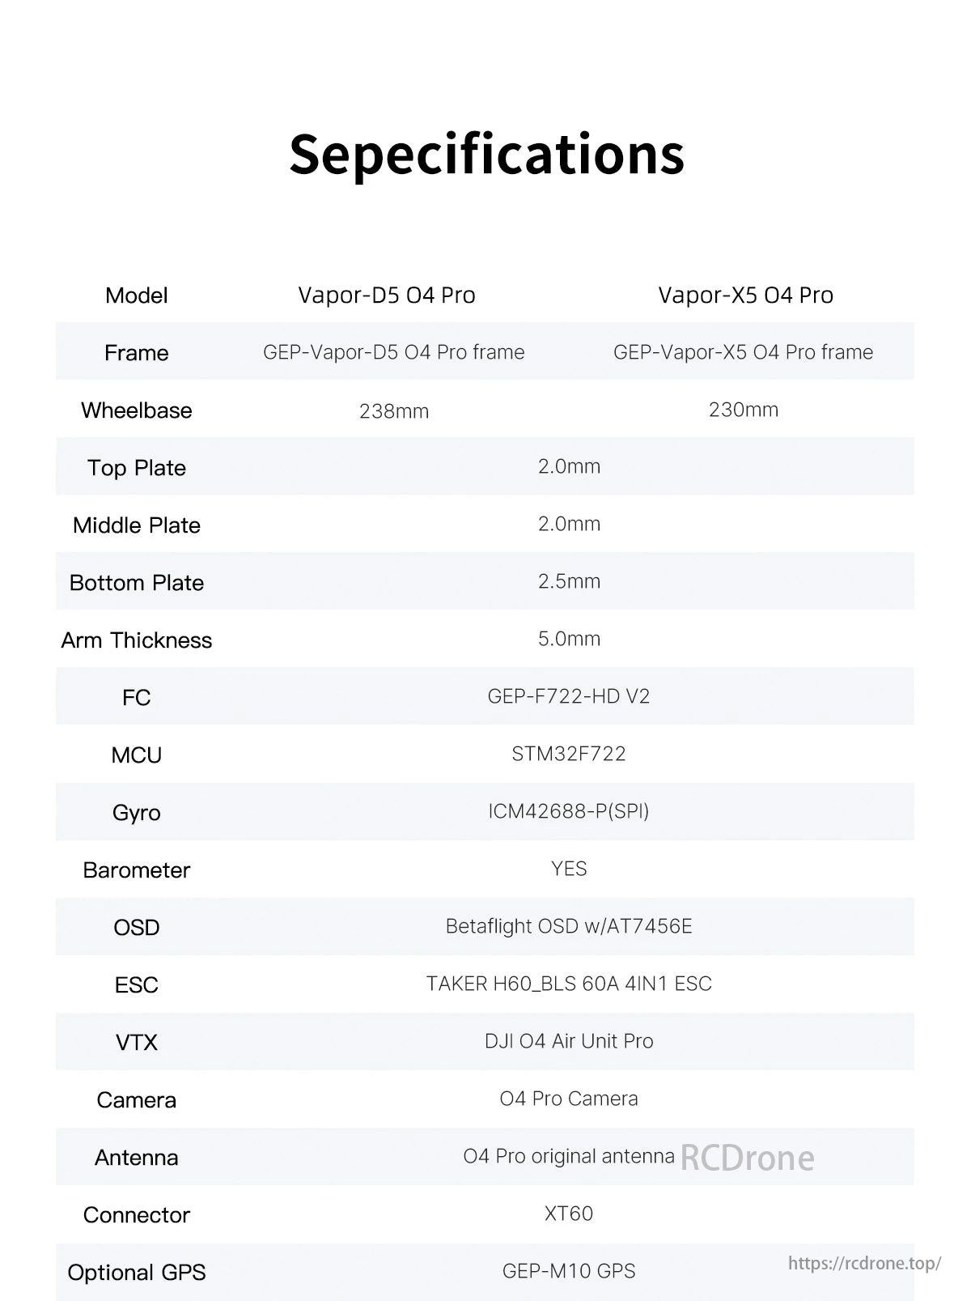Click the RCDrone watermark logo

[747, 1158]
